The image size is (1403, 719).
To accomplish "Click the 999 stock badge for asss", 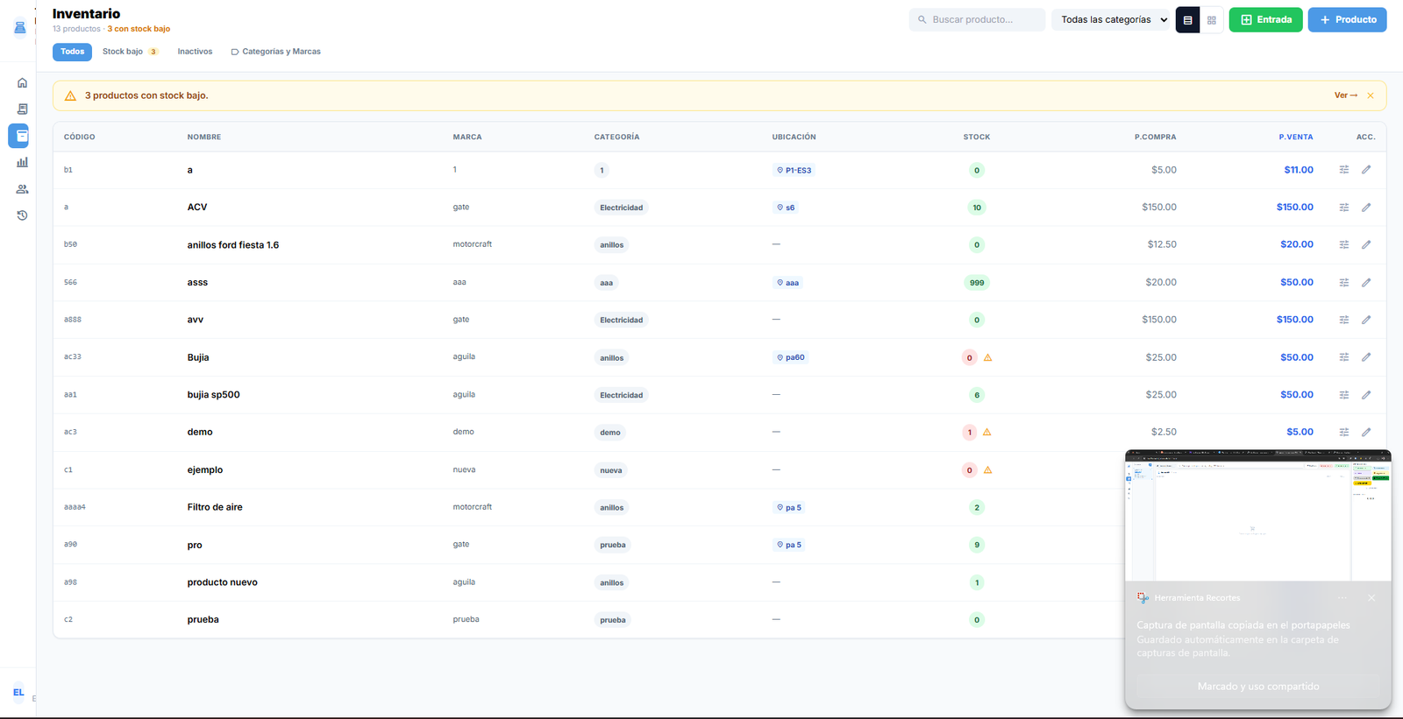I will click(x=977, y=283).
